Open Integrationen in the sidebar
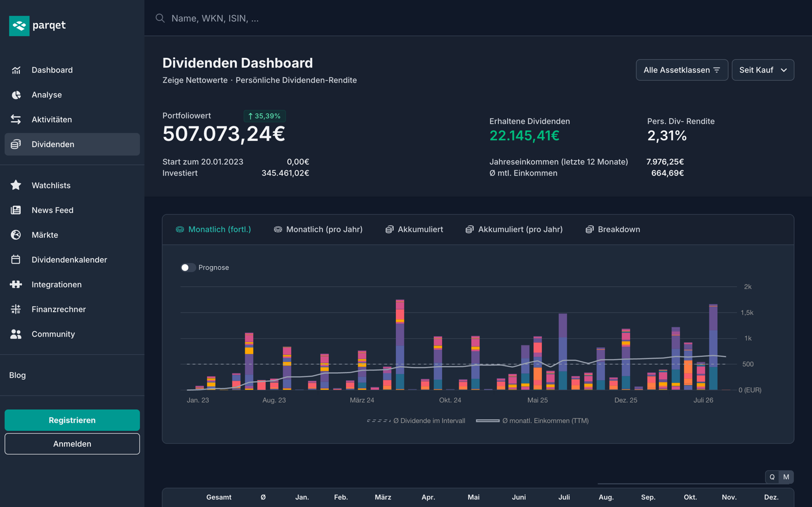Image resolution: width=812 pixels, height=507 pixels. click(72, 284)
